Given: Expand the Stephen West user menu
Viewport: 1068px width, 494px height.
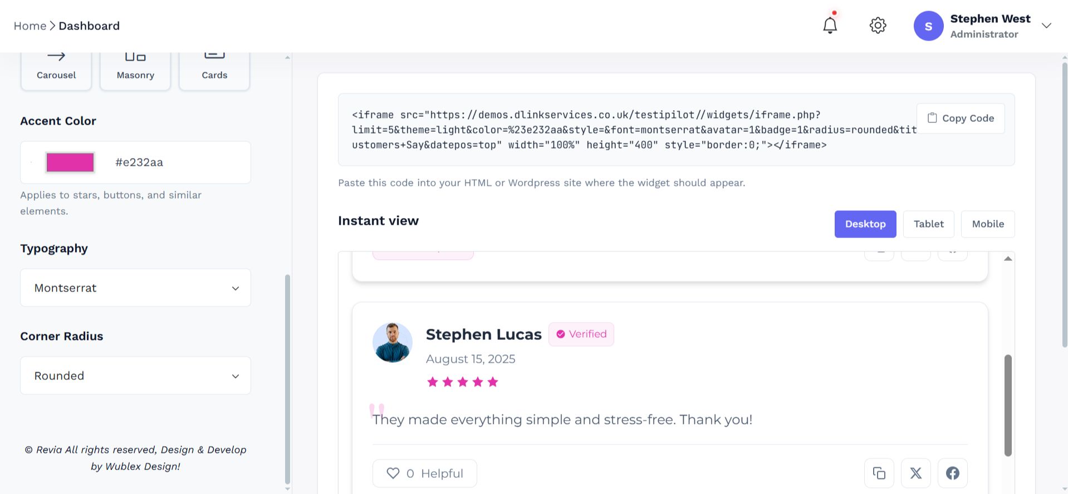Looking at the screenshot, I should tap(1046, 26).
